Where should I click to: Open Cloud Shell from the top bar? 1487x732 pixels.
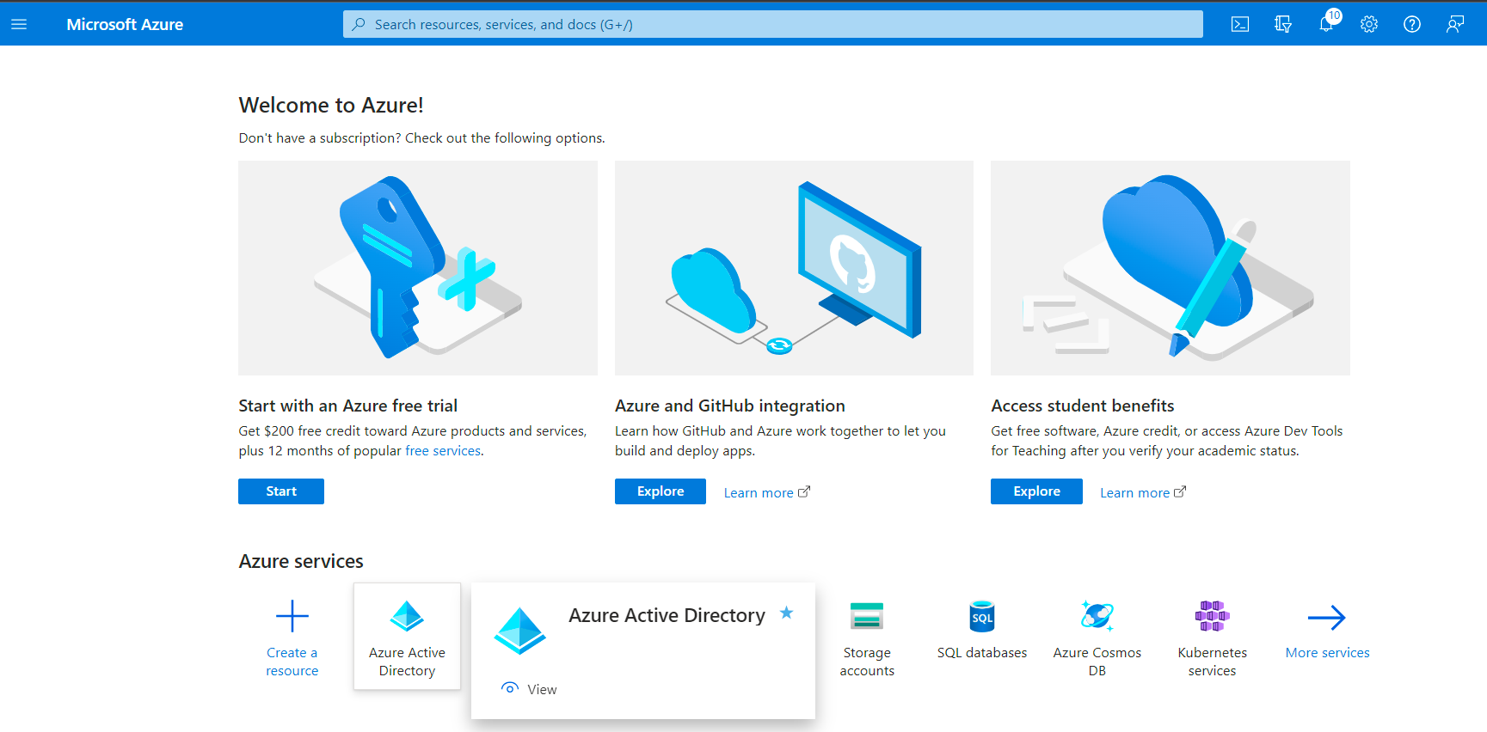[1240, 24]
